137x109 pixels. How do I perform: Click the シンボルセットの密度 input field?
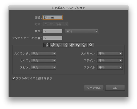(x=53, y=38)
